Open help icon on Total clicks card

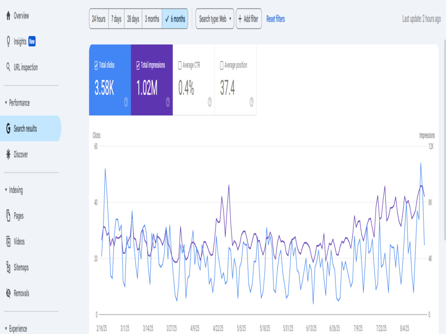click(x=126, y=102)
